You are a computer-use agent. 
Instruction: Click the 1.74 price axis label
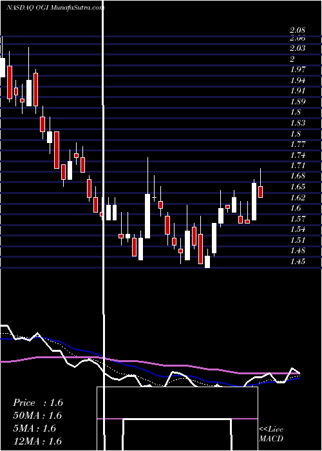[x=298, y=155]
